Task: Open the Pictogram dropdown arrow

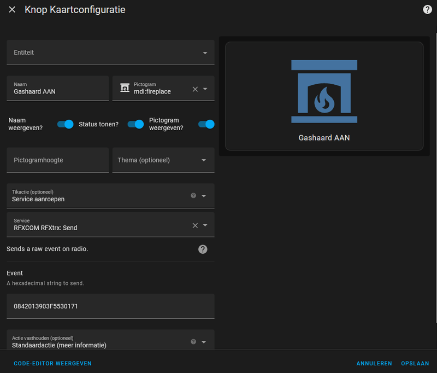Action: [x=205, y=89]
